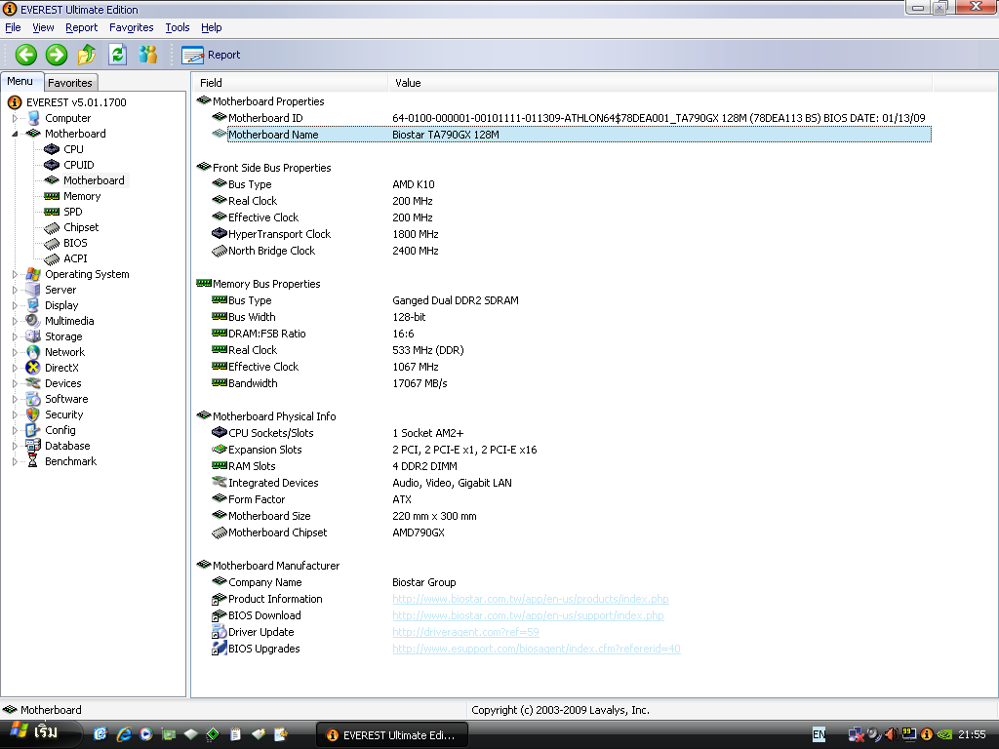Viewport: 999px width, 749px height.
Task: Select the Memory module icon in the tree
Action: (52, 196)
